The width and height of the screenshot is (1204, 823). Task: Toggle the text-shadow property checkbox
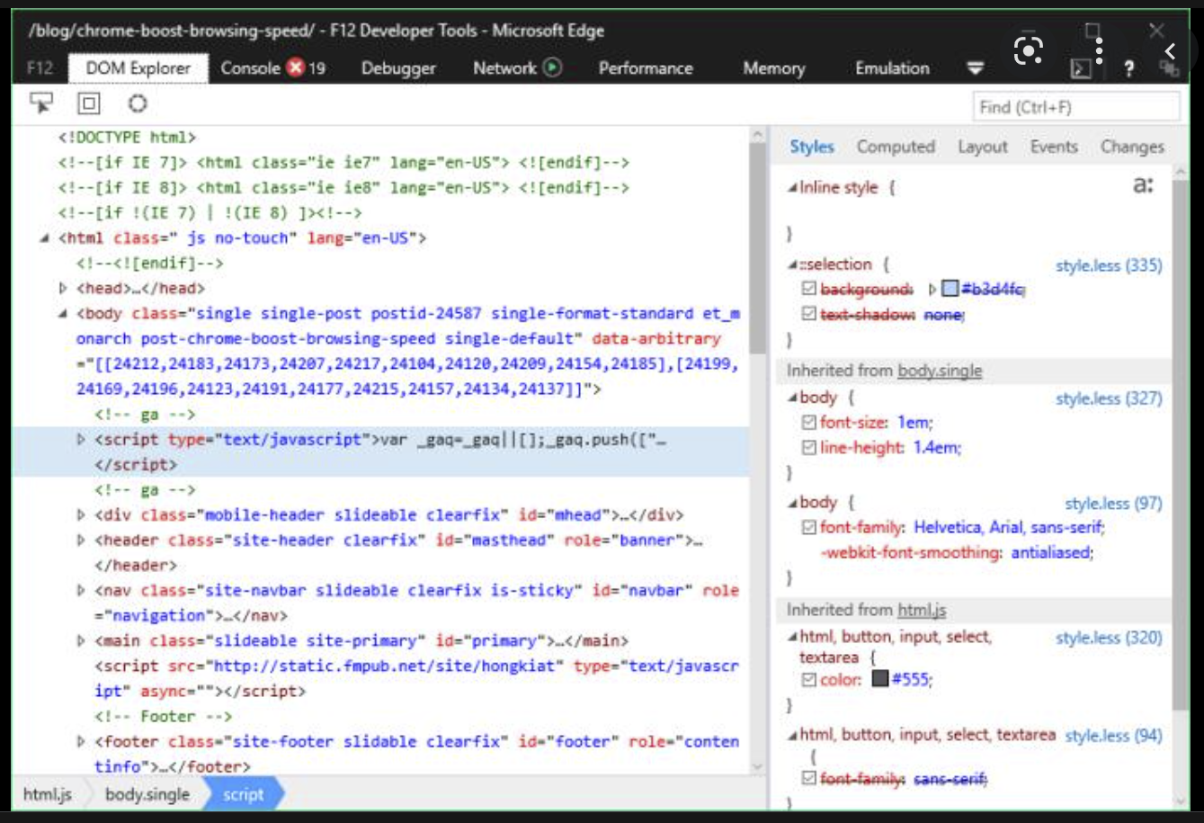[x=808, y=314]
